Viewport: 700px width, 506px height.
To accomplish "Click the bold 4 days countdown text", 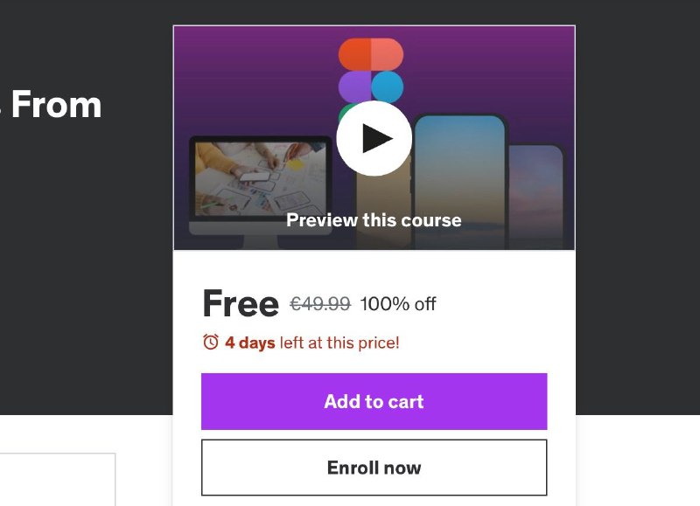I will pyautogui.click(x=250, y=343).
